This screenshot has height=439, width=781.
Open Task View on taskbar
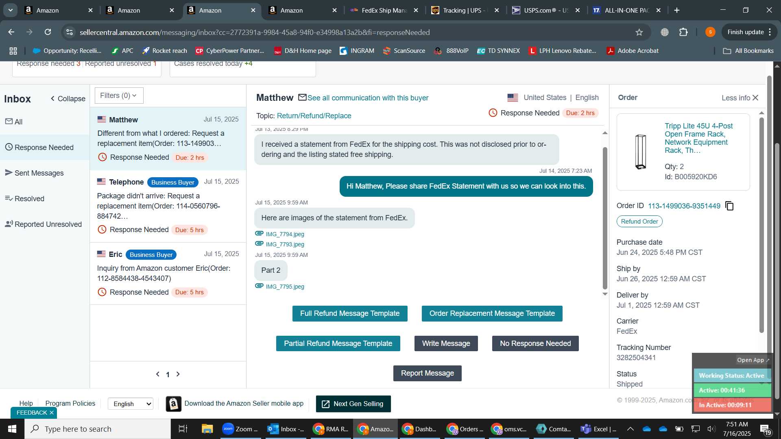(183, 429)
